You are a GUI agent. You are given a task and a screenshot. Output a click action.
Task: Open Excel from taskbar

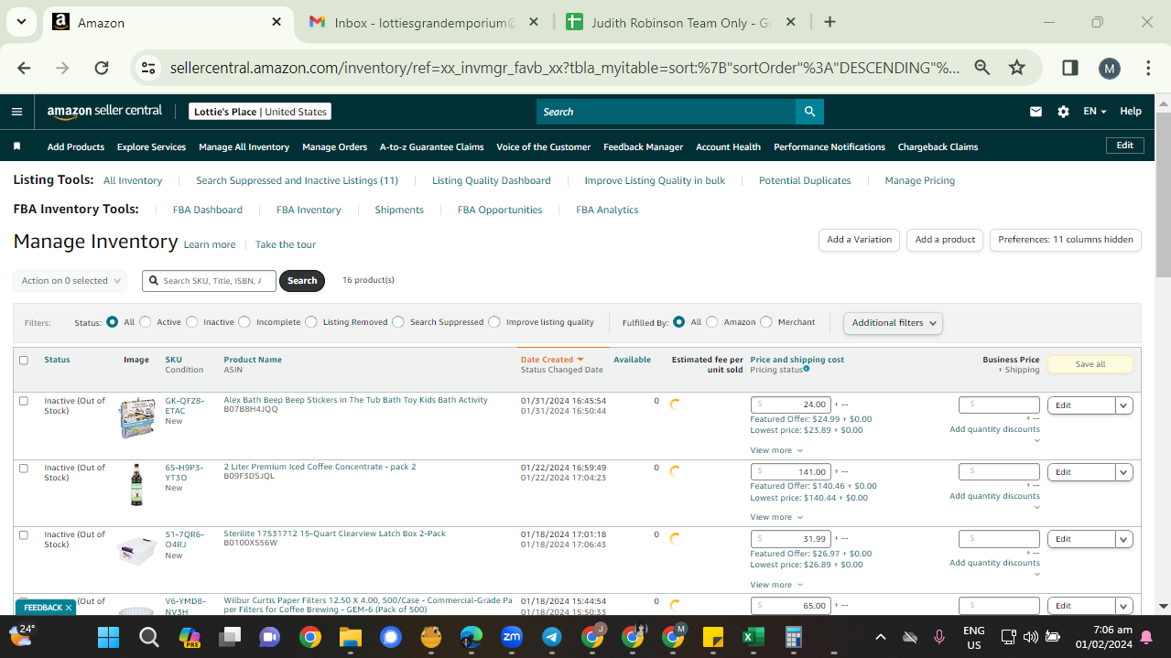pyautogui.click(x=753, y=637)
